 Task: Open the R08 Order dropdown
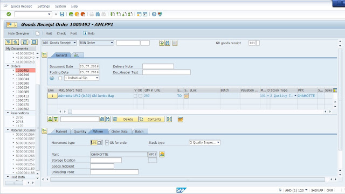tap(112, 43)
